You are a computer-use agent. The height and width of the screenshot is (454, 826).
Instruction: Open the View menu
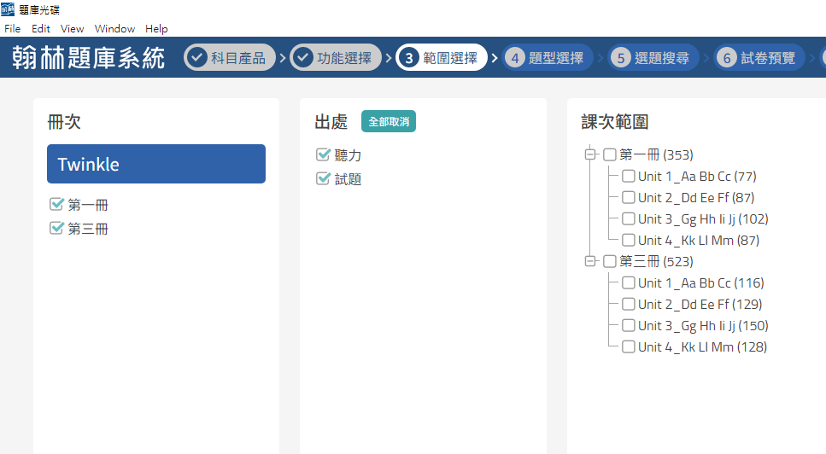click(72, 28)
